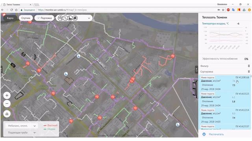Image resolution: width=252 pixels, height=141 pixels.
Task: Click the blue boiler marker near the map's top center
Action: [x=78, y=56]
